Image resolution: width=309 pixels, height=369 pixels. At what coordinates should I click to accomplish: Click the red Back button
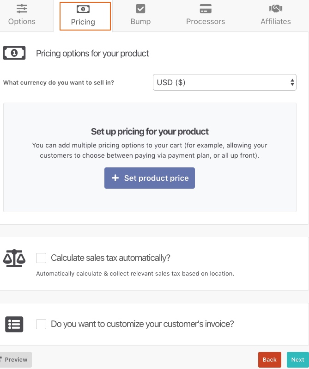pyautogui.click(x=270, y=359)
